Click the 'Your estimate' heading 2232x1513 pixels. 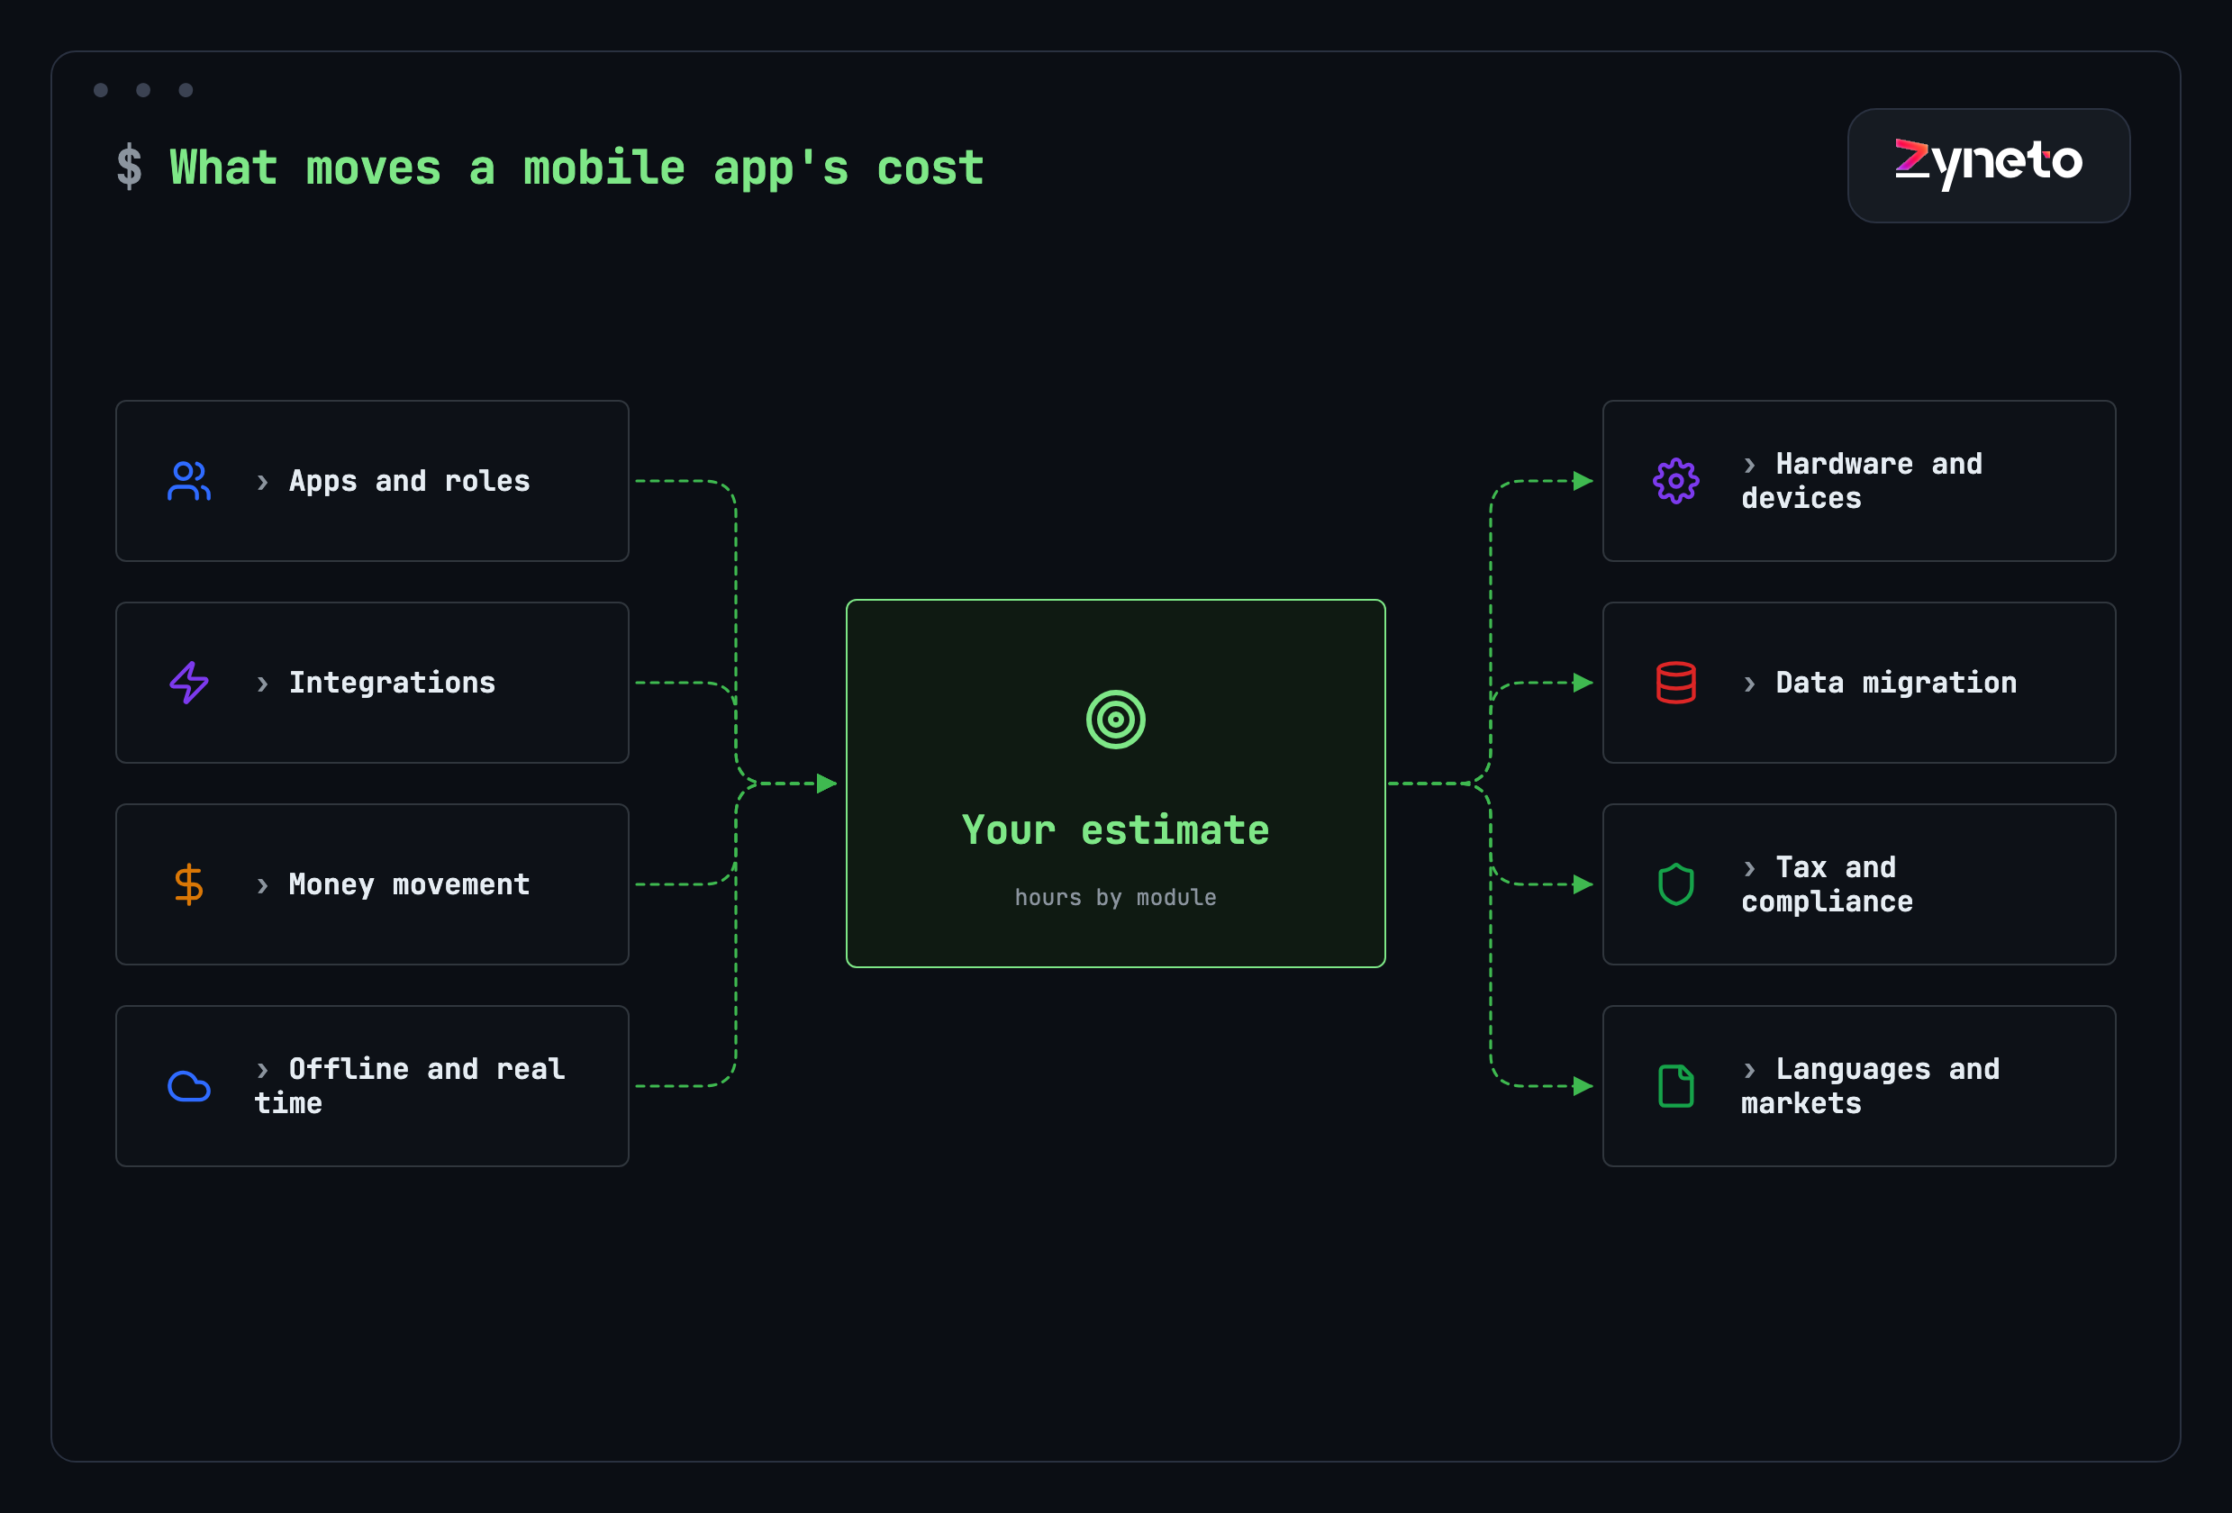(1116, 829)
